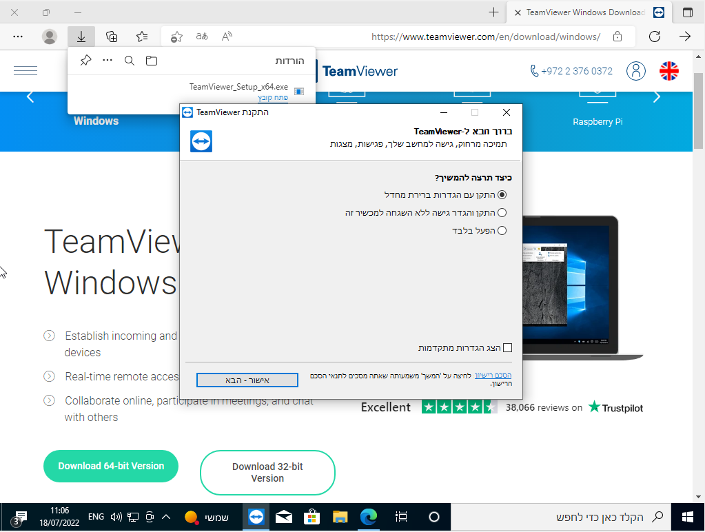
Task: Open Task View on taskbar
Action: click(x=401, y=517)
